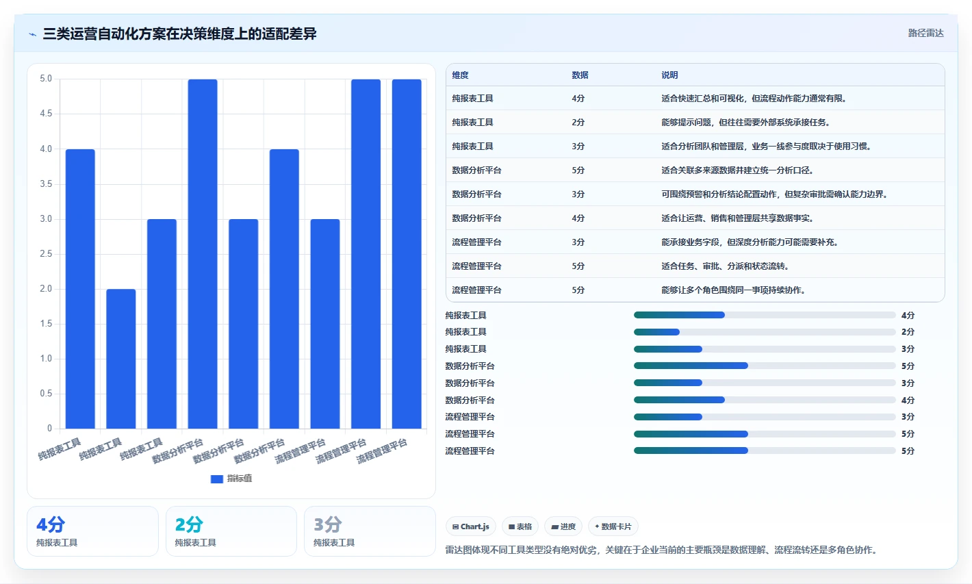Viewport: 972px width, 584px height.
Task: Open the 3分 纯报表工具 data card
Action: pos(370,531)
